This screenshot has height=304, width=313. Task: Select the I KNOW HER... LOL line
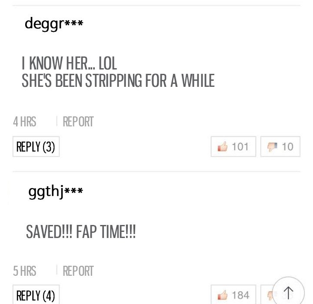coord(69,63)
